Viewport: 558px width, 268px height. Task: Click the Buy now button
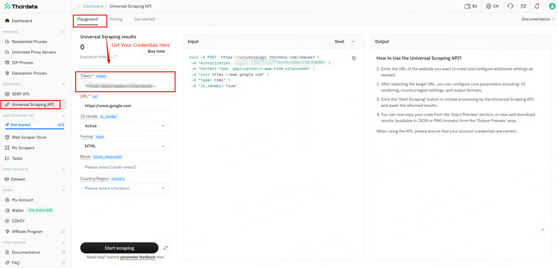coord(156,51)
